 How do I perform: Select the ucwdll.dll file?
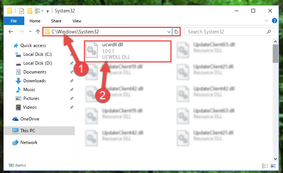pos(128,51)
